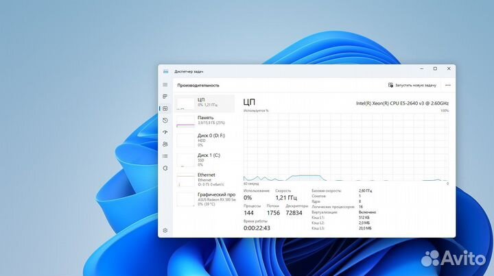Viewport: 494px width, 276px height.
Task: Open the Startup apps page icon
Action: tap(165, 132)
